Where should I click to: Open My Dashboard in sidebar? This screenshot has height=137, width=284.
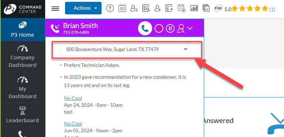coord(23,87)
